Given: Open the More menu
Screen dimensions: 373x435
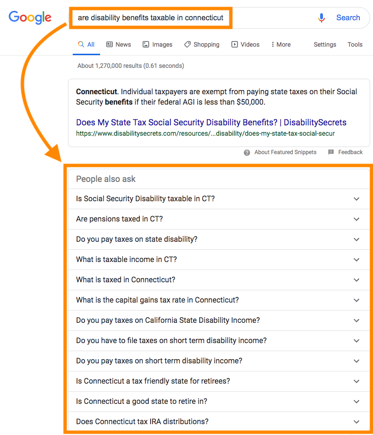Looking at the screenshot, I should pyautogui.click(x=281, y=45).
